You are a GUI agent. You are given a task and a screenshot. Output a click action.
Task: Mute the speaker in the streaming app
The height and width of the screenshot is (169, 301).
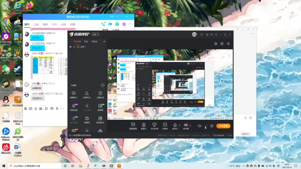(x=186, y=125)
